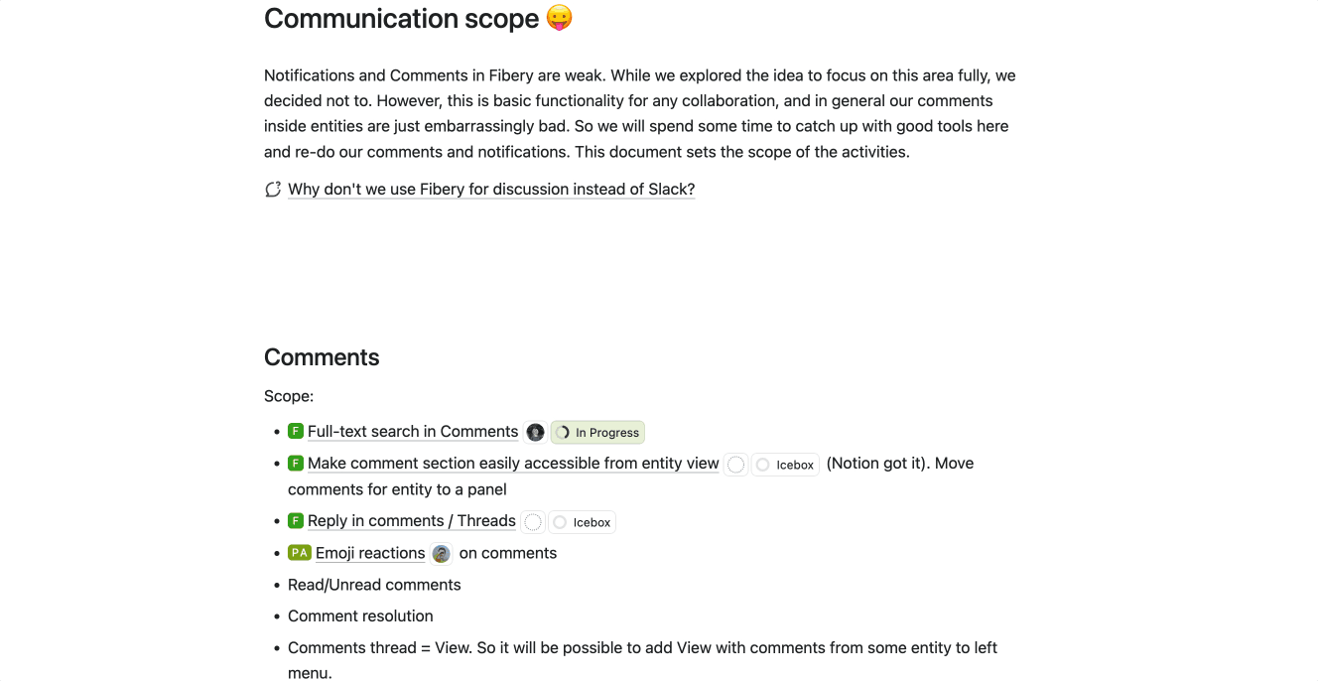Open the Emoji reactions entity link
The width and height of the screenshot is (1318, 681).
coord(370,553)
